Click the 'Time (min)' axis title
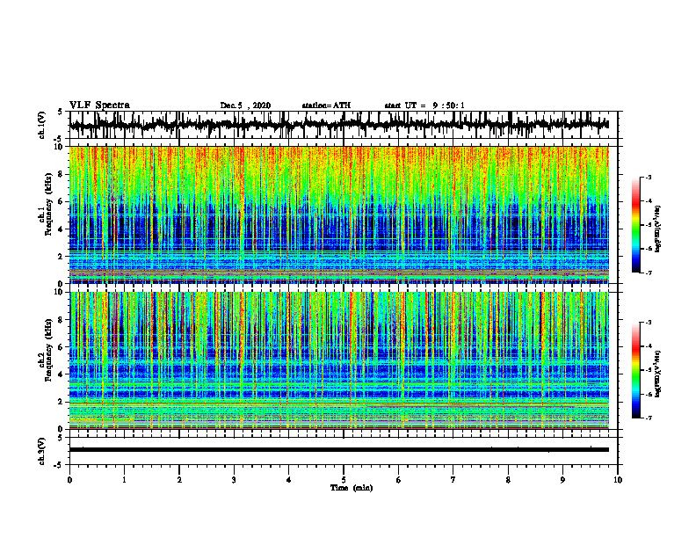Screen dimensions: 696x538 pos(352,488)
